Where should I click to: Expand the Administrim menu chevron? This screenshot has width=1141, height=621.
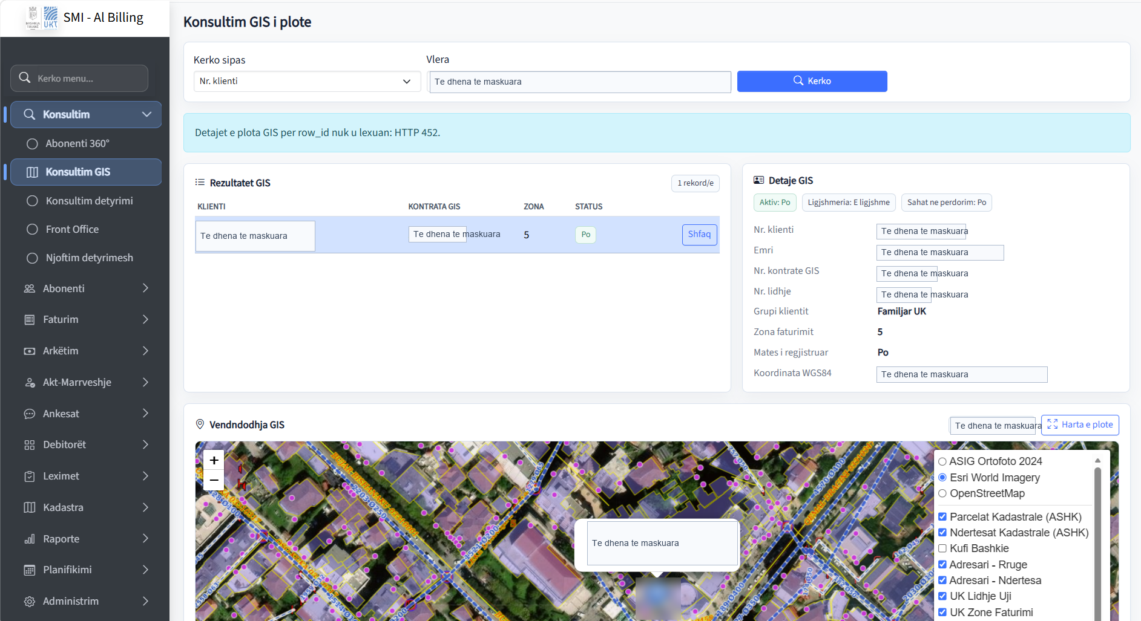[145, 601]
